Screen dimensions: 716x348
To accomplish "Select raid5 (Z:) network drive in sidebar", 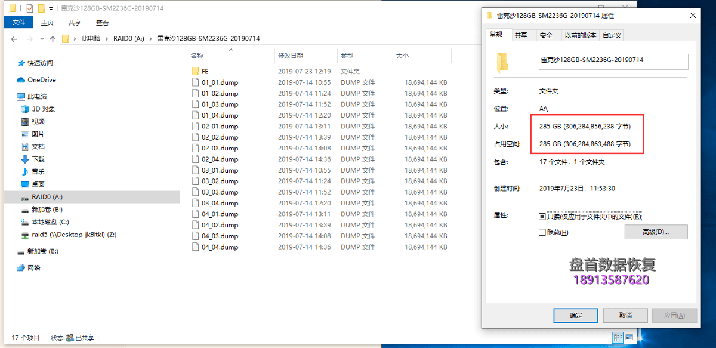I will pyautogui.click(x=74, y=235).
